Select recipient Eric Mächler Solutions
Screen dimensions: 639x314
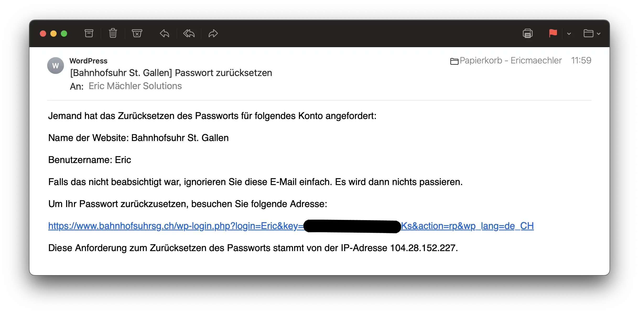[x=135, y=86]
